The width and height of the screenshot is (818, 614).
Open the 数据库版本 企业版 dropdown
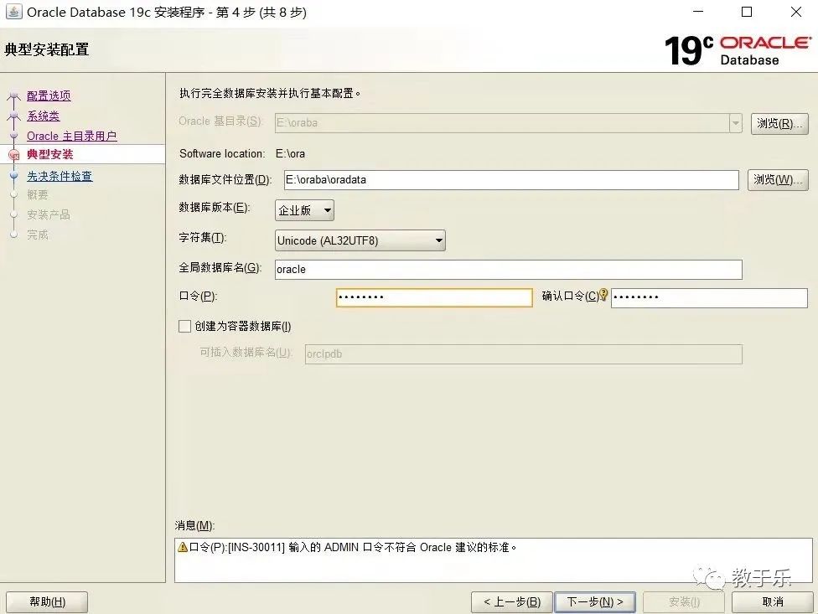point(304,210)
